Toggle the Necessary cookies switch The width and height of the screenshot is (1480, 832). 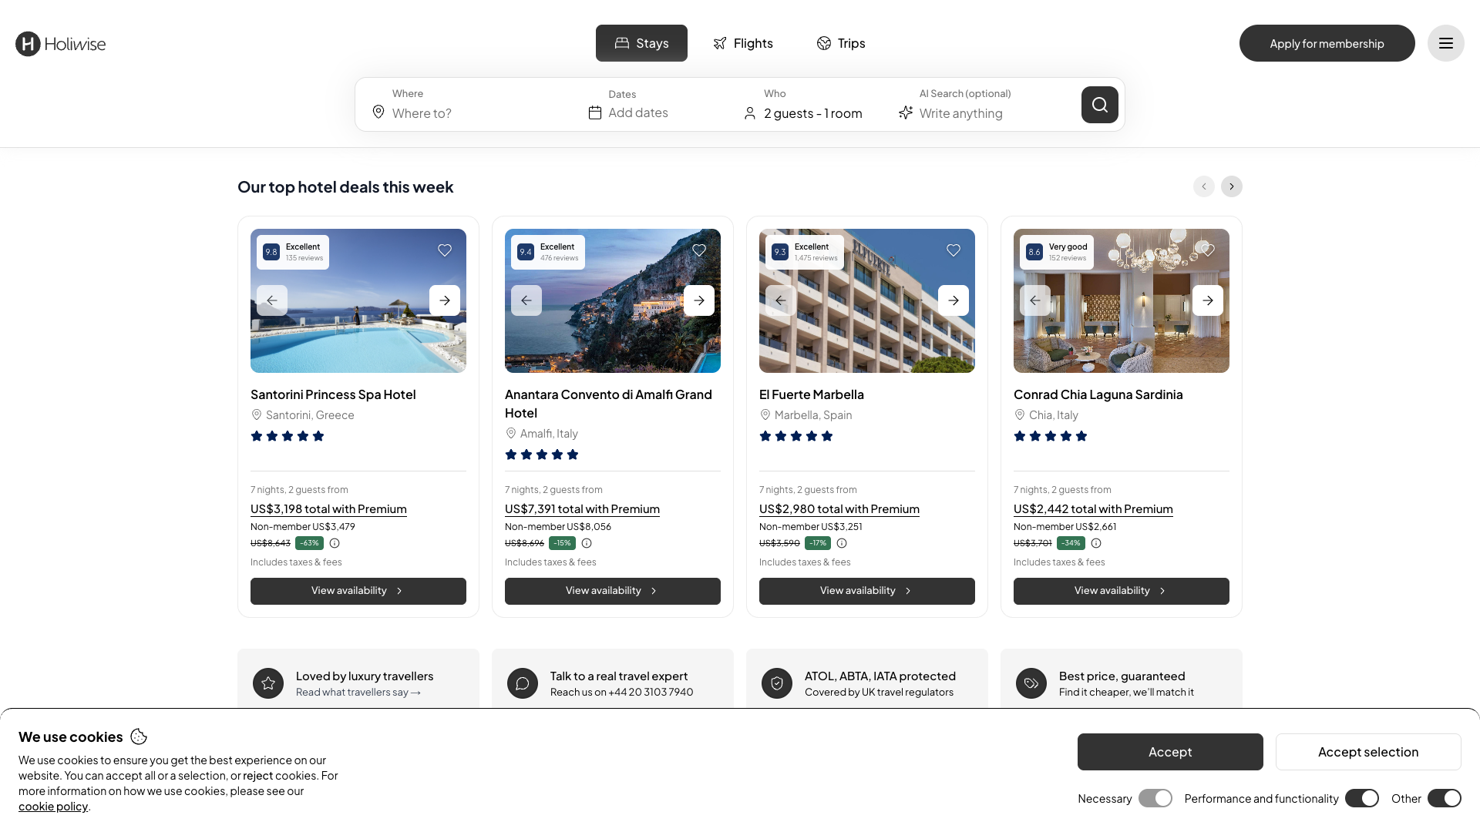point(1155,798)
